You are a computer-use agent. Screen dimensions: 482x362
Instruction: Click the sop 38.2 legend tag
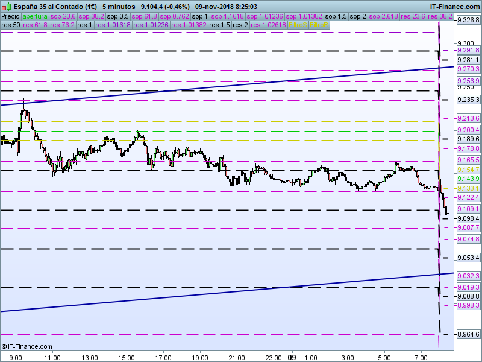pos(92,17)
